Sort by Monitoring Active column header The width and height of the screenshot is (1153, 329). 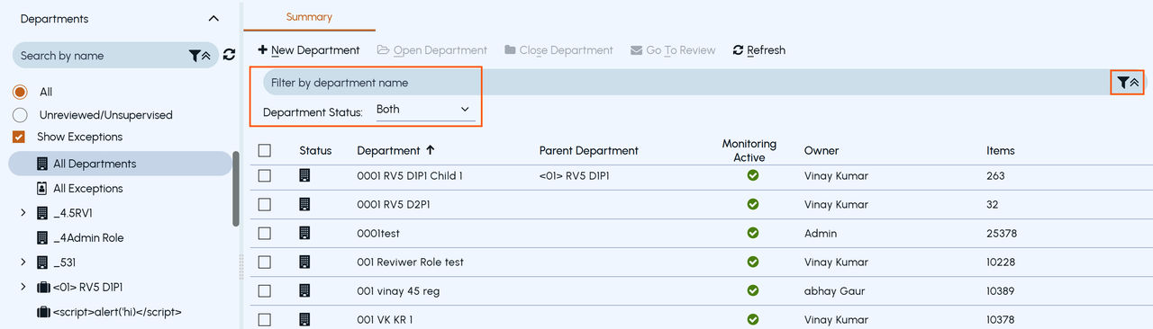[x=749, y=151]
